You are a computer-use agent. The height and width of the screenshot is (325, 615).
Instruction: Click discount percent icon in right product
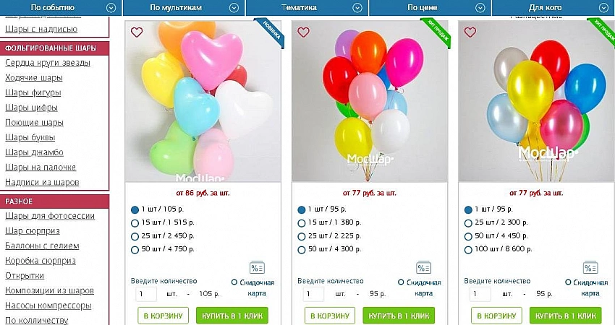coord(590,268)
